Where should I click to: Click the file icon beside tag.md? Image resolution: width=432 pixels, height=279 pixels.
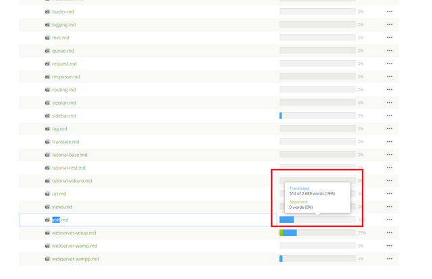47,129
